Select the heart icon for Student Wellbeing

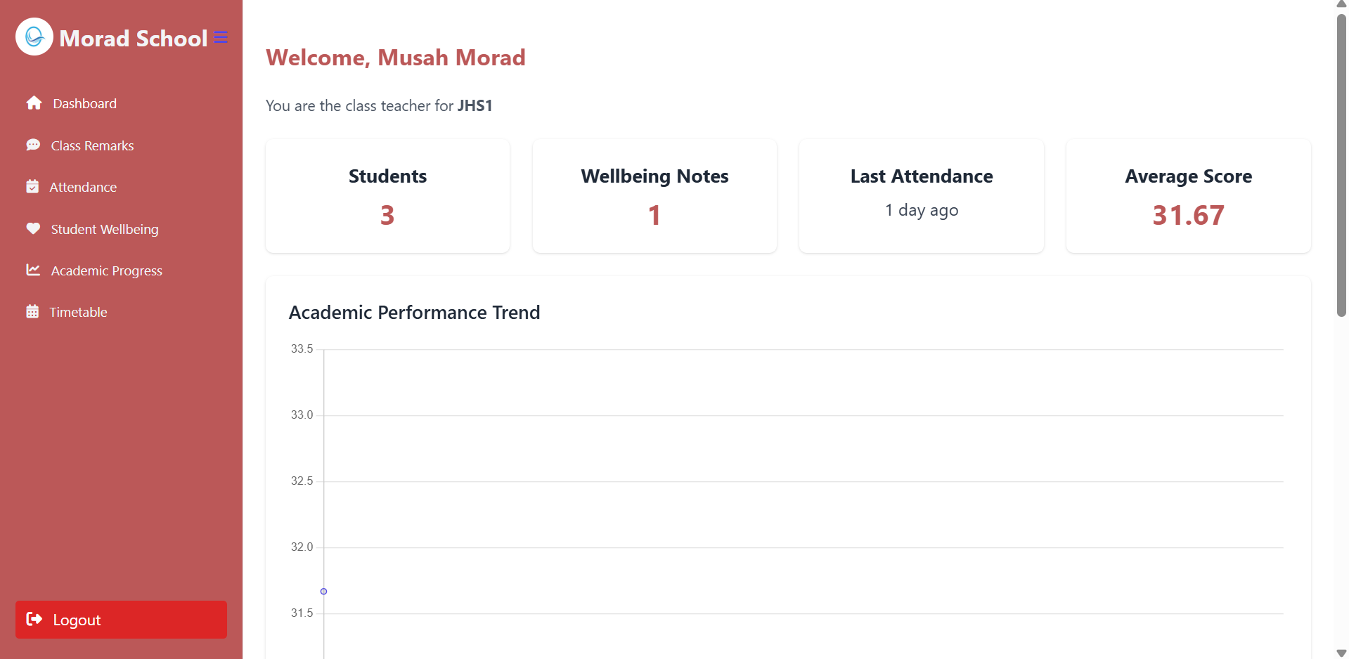[33, 228]
